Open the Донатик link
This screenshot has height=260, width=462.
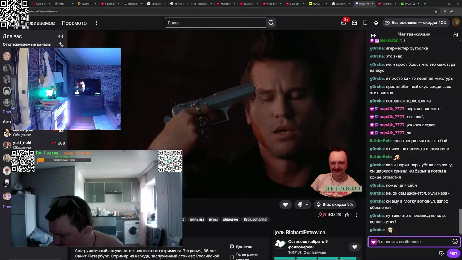[244, 247]
